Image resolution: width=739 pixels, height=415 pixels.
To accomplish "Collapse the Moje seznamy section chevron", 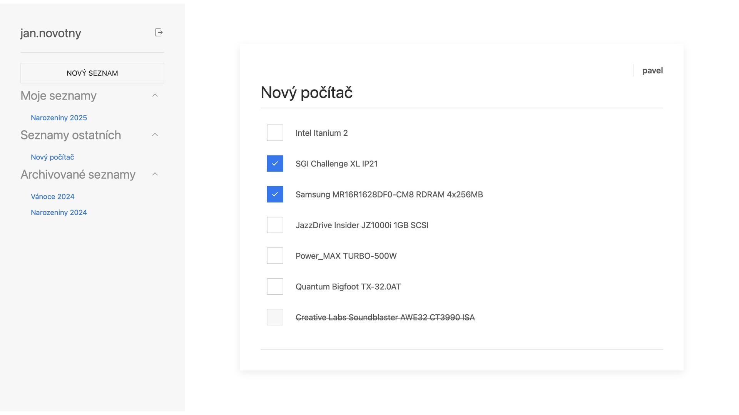I will click(x=155, y=95).
